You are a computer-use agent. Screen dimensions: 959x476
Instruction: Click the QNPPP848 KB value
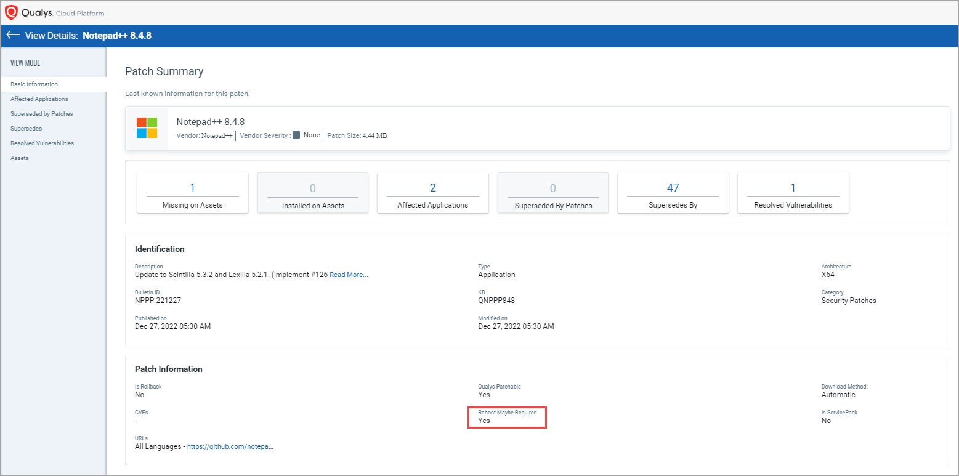(x=496, y=301)
